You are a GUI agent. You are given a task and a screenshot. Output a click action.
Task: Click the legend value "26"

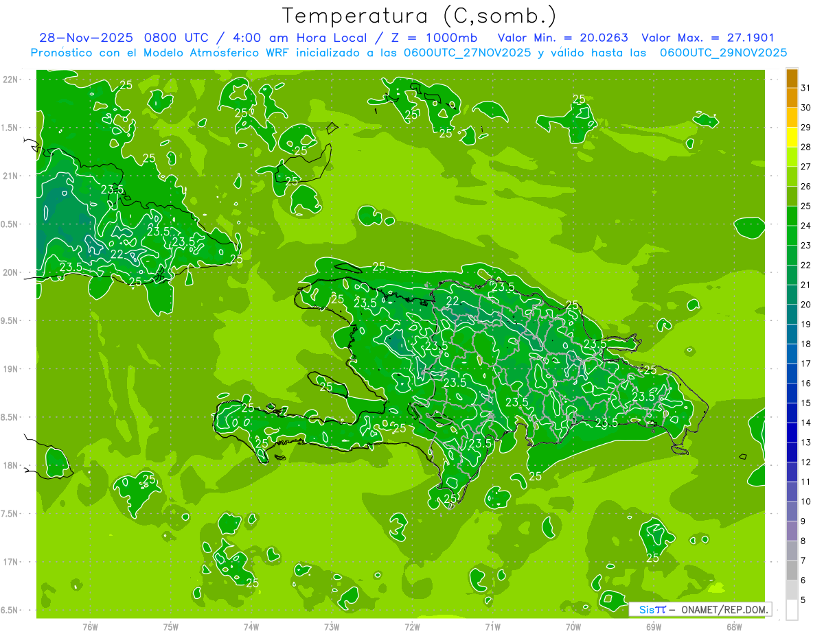pyautogui.click(x=806, y=187)
